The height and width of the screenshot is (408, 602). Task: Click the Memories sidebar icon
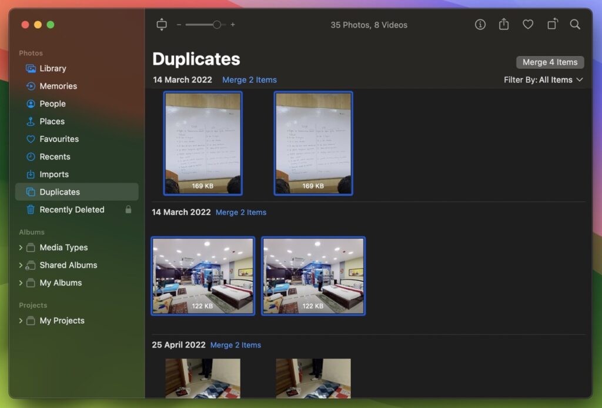coord(31,86)
